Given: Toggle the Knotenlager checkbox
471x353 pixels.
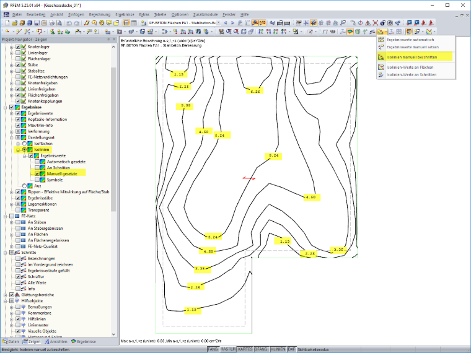Looking at the screenshot, I should tap(18, 46).
